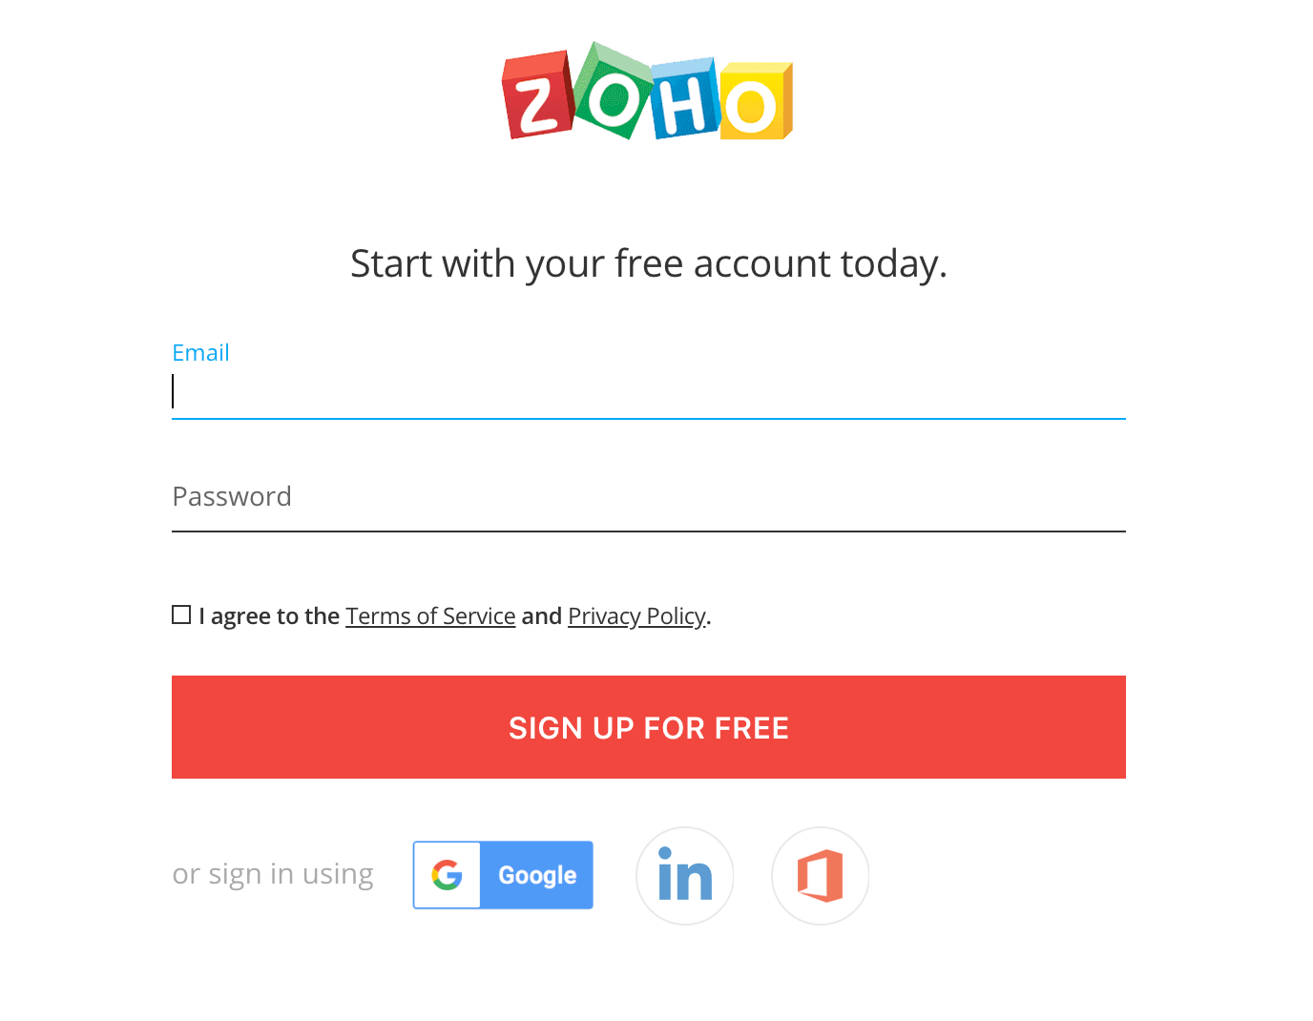Click the "Start with your free account today" heading
This screenshot has height=1021, width=1313.
[x=649, y=264]
